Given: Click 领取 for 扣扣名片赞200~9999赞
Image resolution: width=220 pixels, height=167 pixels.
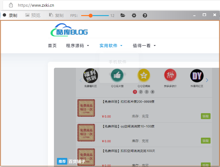Looking at the screenshot, I should click(206, 116).
